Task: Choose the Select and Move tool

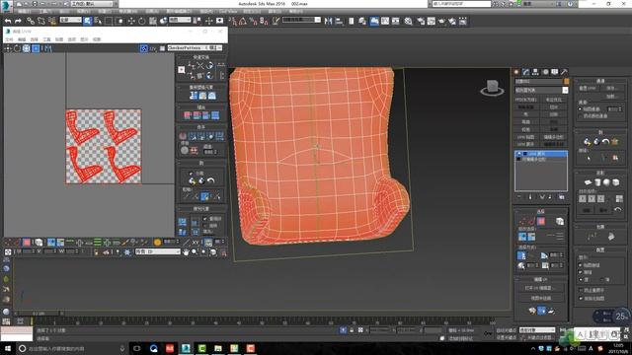Action: [x=131, y=21]
